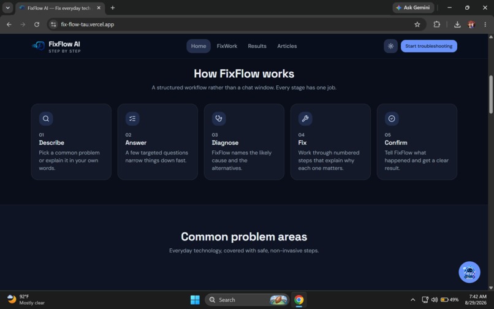Open the Windows Start menu
494x309 pixels.
coord(195,300)
